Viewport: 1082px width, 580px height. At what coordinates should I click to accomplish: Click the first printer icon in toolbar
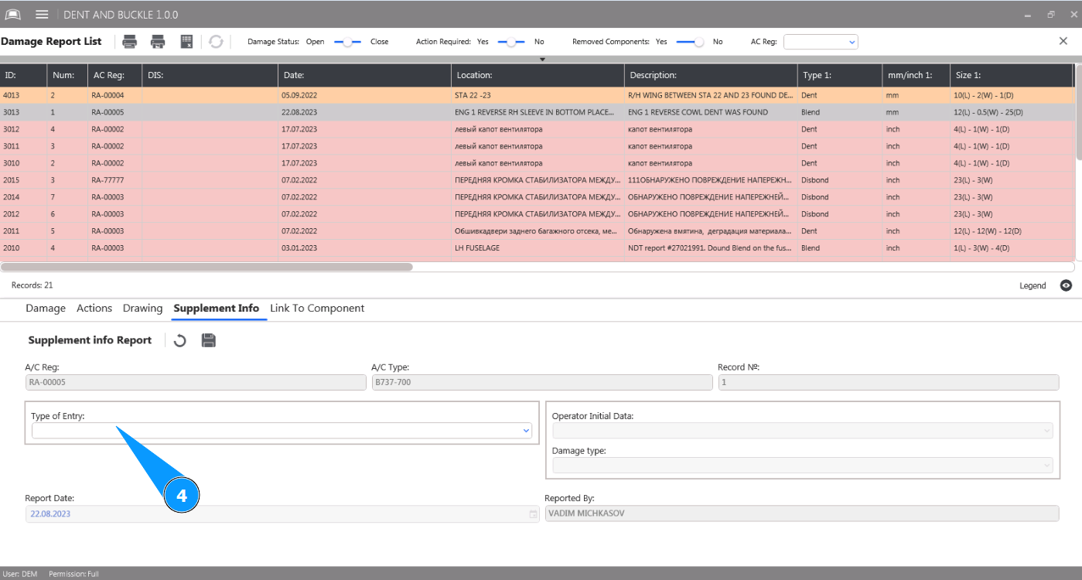coord(130,42)
